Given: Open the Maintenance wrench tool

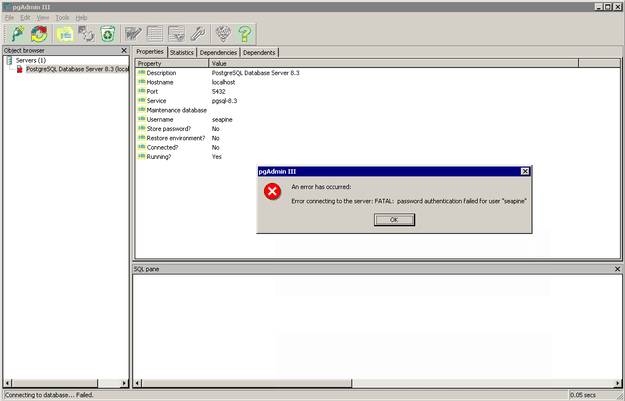Looking at the screenshot, I should click(197, 34).
